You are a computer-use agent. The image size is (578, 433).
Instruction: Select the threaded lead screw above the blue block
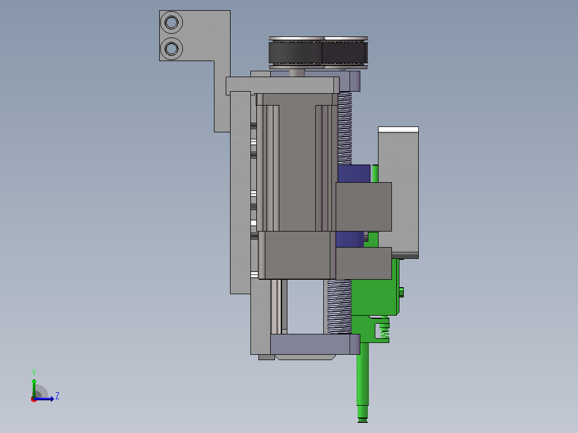coord(345,128)
